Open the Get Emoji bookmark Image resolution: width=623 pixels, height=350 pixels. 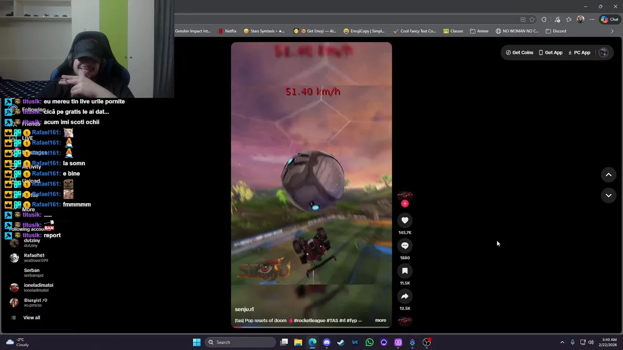[314, 31]
